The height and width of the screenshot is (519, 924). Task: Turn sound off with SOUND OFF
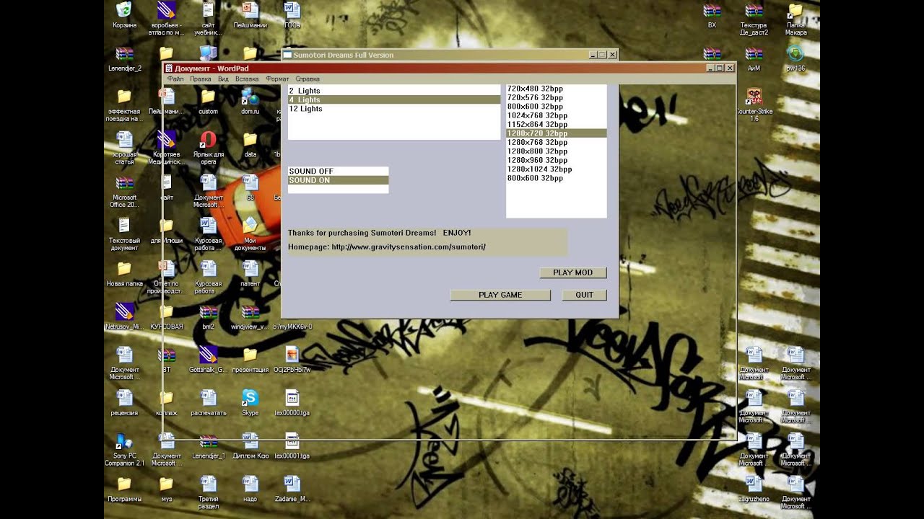[x=338, y=172]
